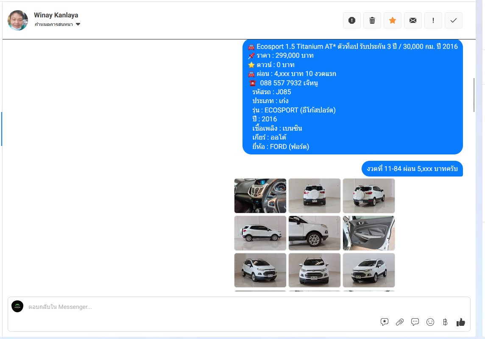
Task: Click the งวดที่ 11-84 ผ่อน 5,xxx message bubble
Action: click(412, 169)
